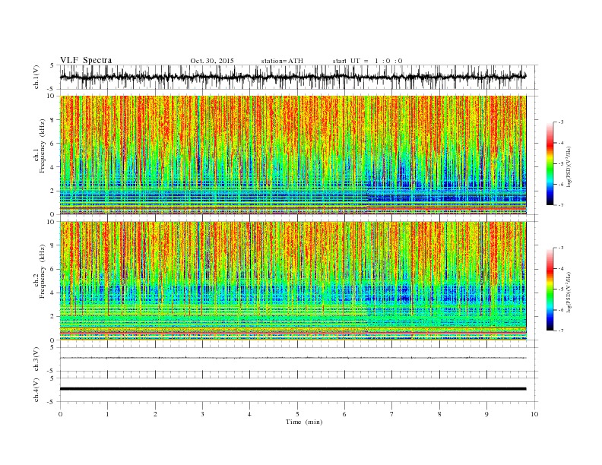
Task: Click the ch.1 frequency spectrogram plot
Action: coord(293,155)
